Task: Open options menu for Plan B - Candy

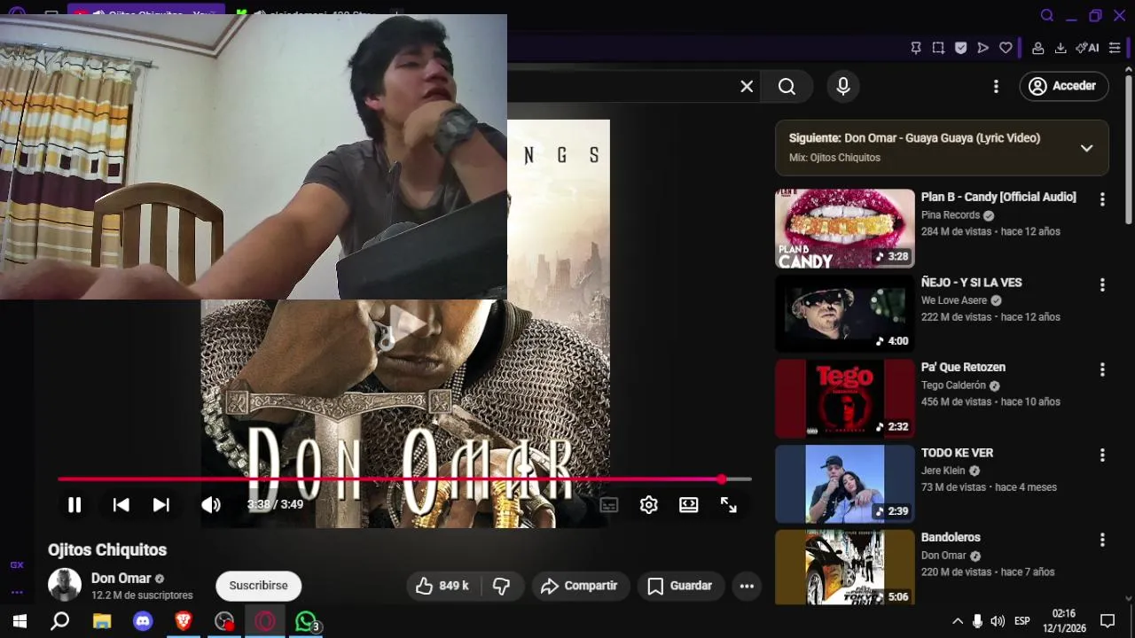Action: tap(1102, 200)
